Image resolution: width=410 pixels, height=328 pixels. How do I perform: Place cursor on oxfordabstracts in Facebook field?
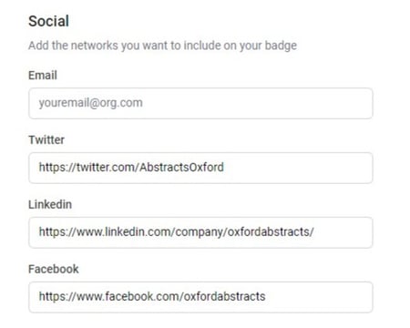pos(224,296)
